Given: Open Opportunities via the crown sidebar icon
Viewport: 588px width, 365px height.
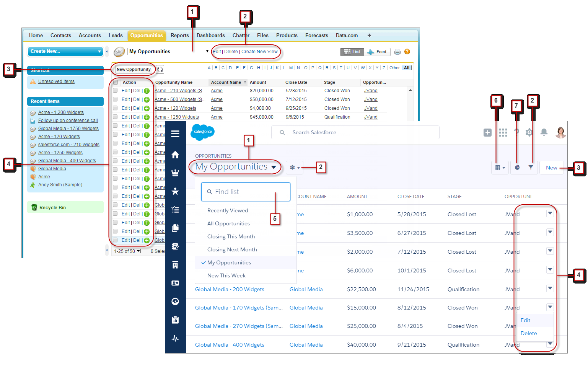Looking at the screenshot, I should 175,173.
